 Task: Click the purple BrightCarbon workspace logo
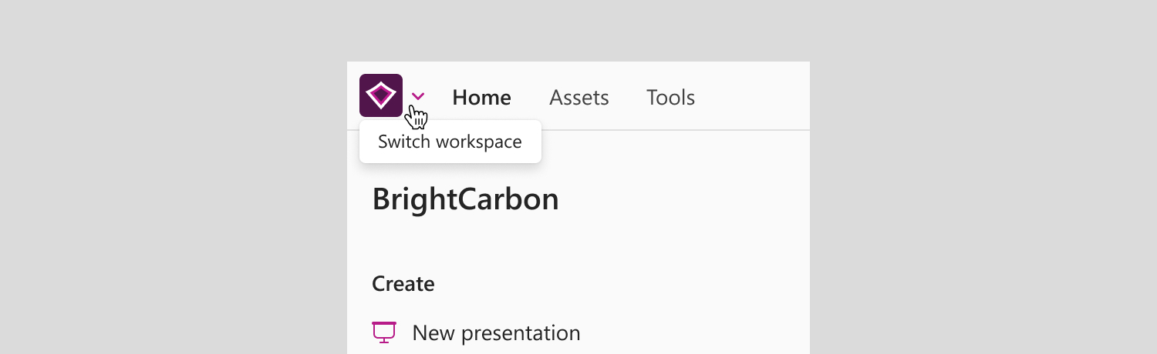381,95
